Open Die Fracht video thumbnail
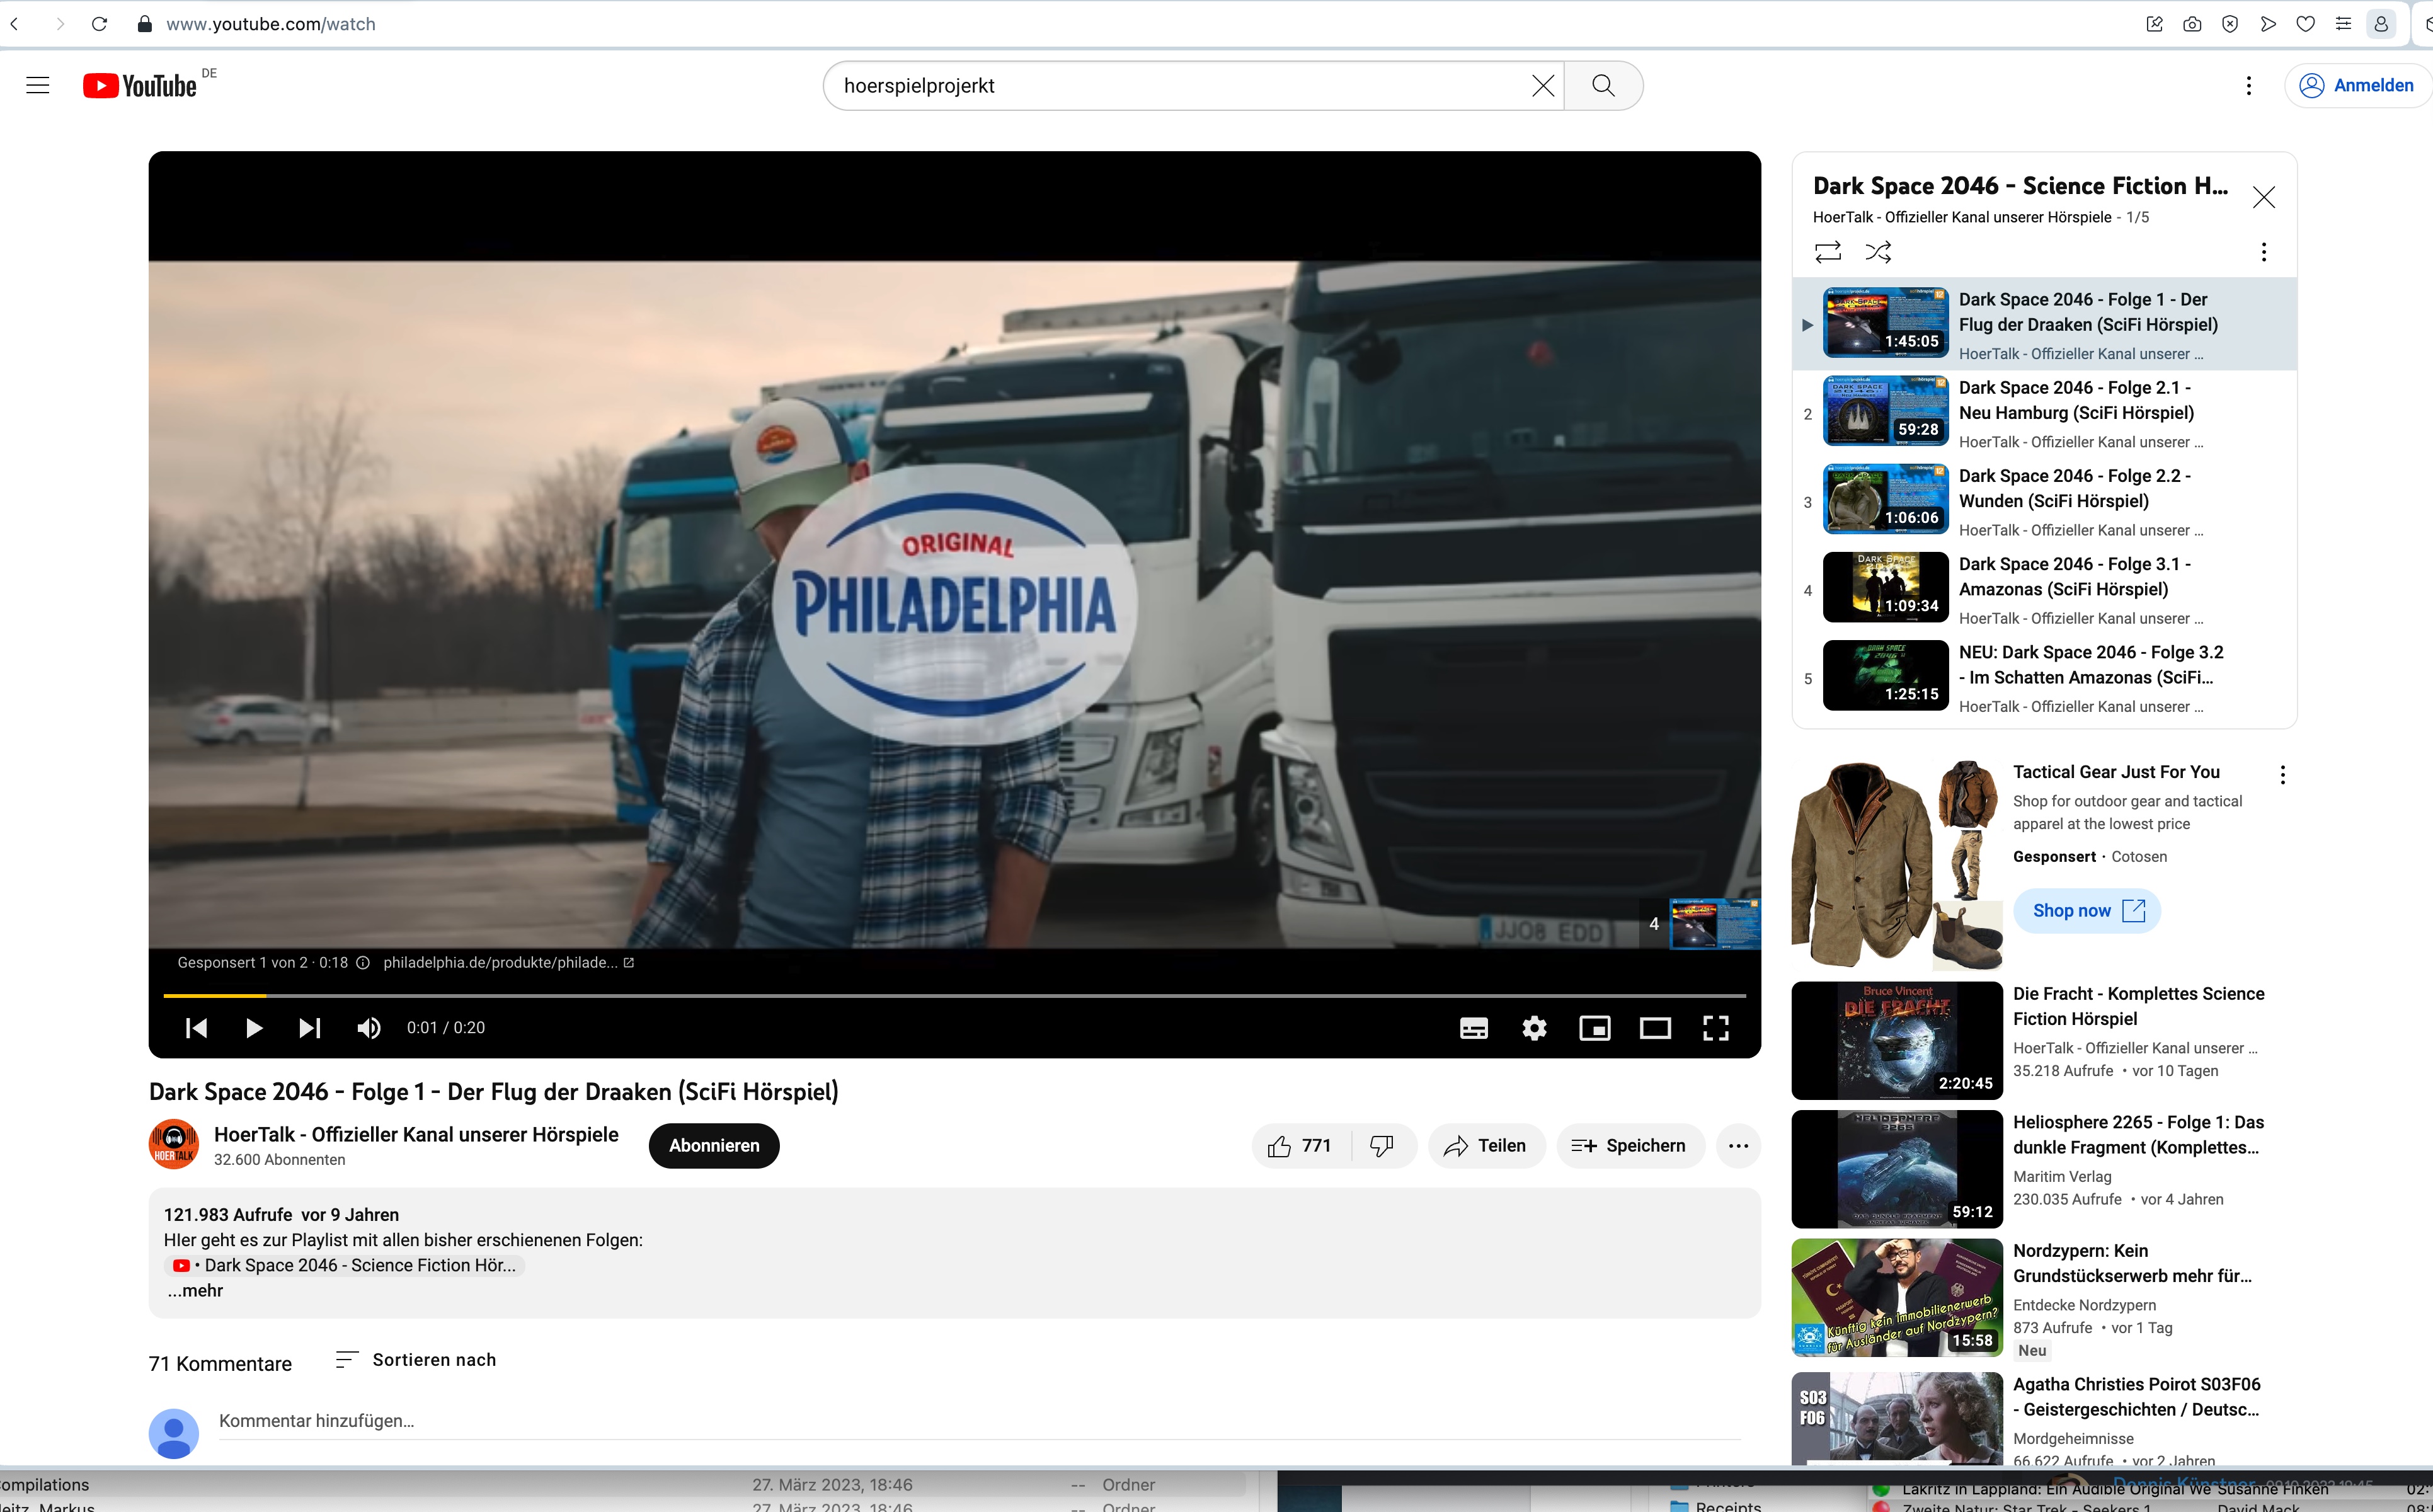 point(1896,1040)
